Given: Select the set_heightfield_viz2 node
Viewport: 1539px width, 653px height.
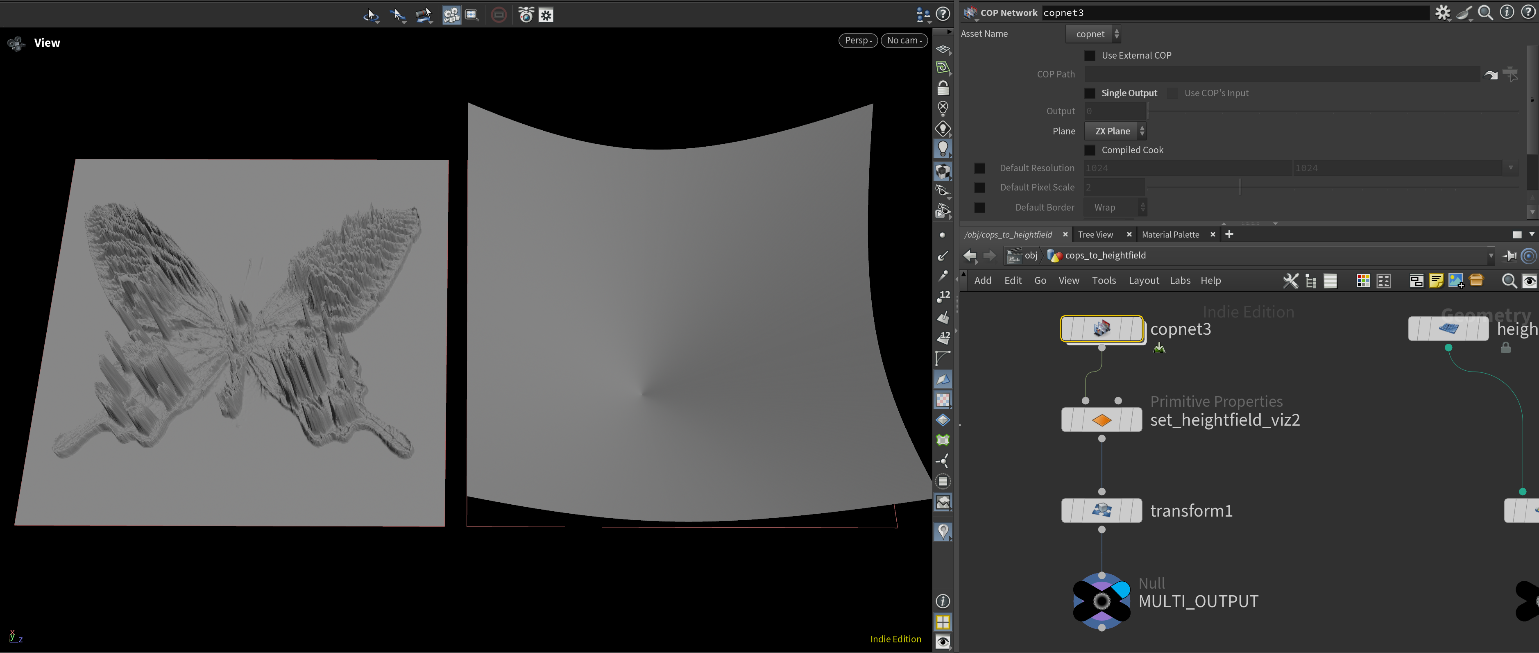Looking at the screenshot, I should tap(1102, 419).
